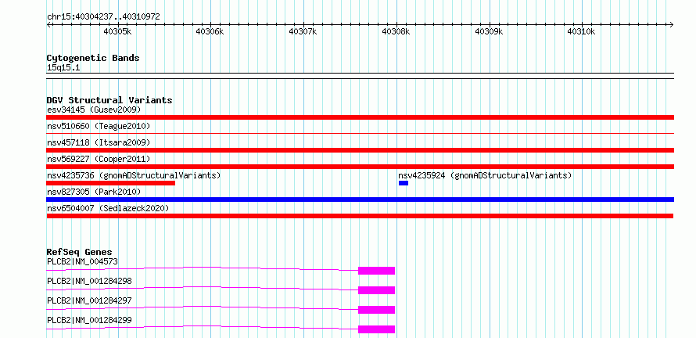
Task: Open PLCB2|NM_001284299 gene label
Action: click(x=89, y=320)
